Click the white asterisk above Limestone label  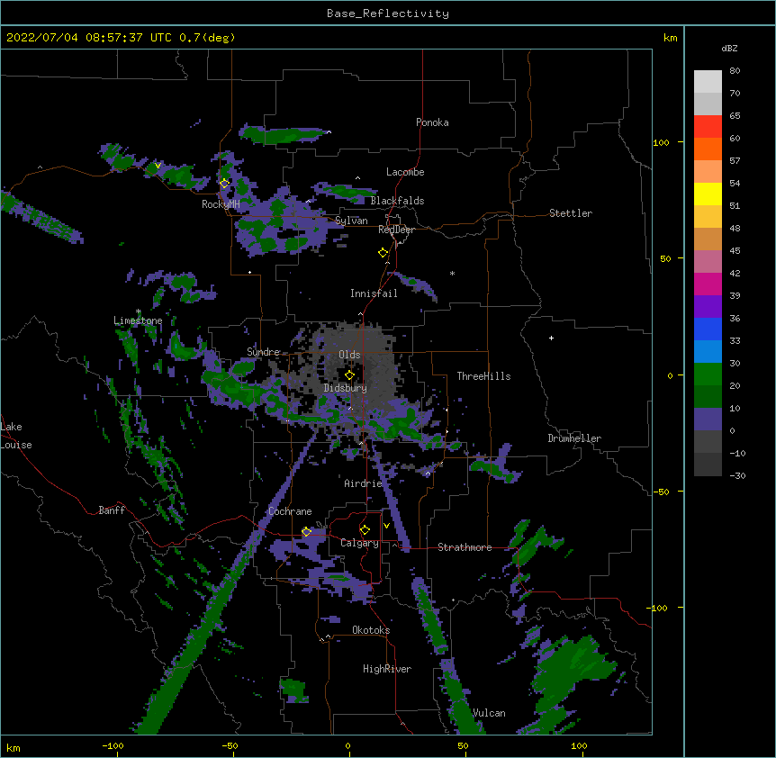click(139, 311)
